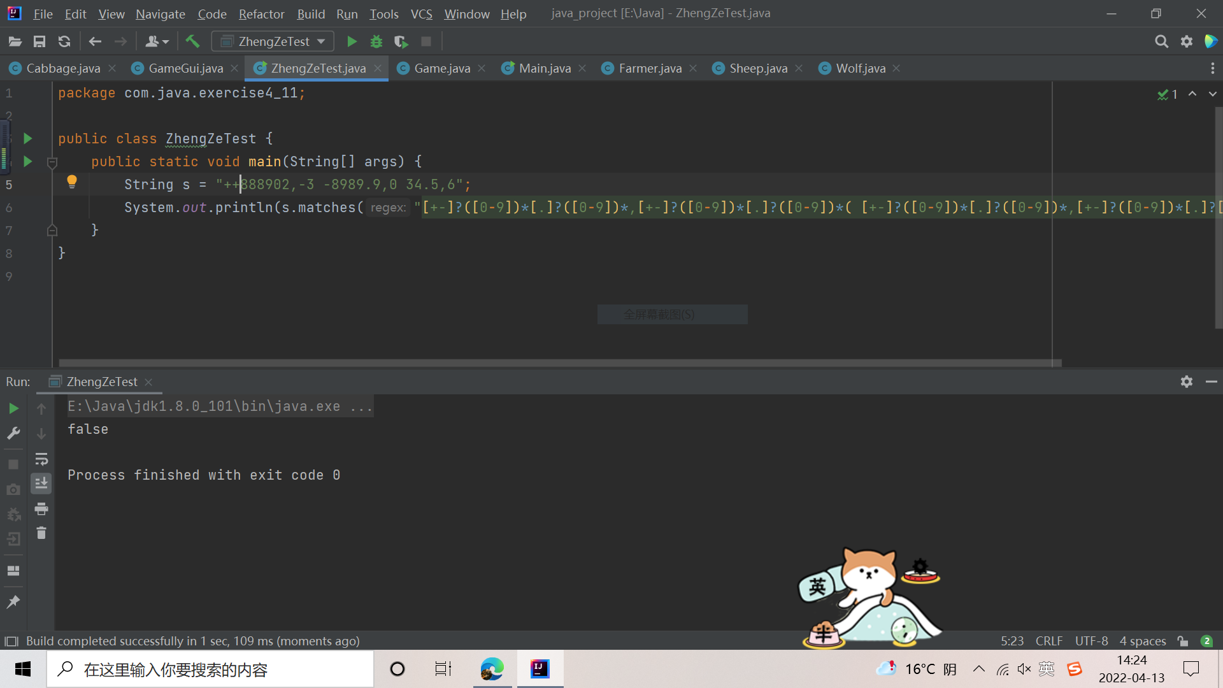
Task: Open the editor tabs overflow menu
Action: coord(1212,68)
